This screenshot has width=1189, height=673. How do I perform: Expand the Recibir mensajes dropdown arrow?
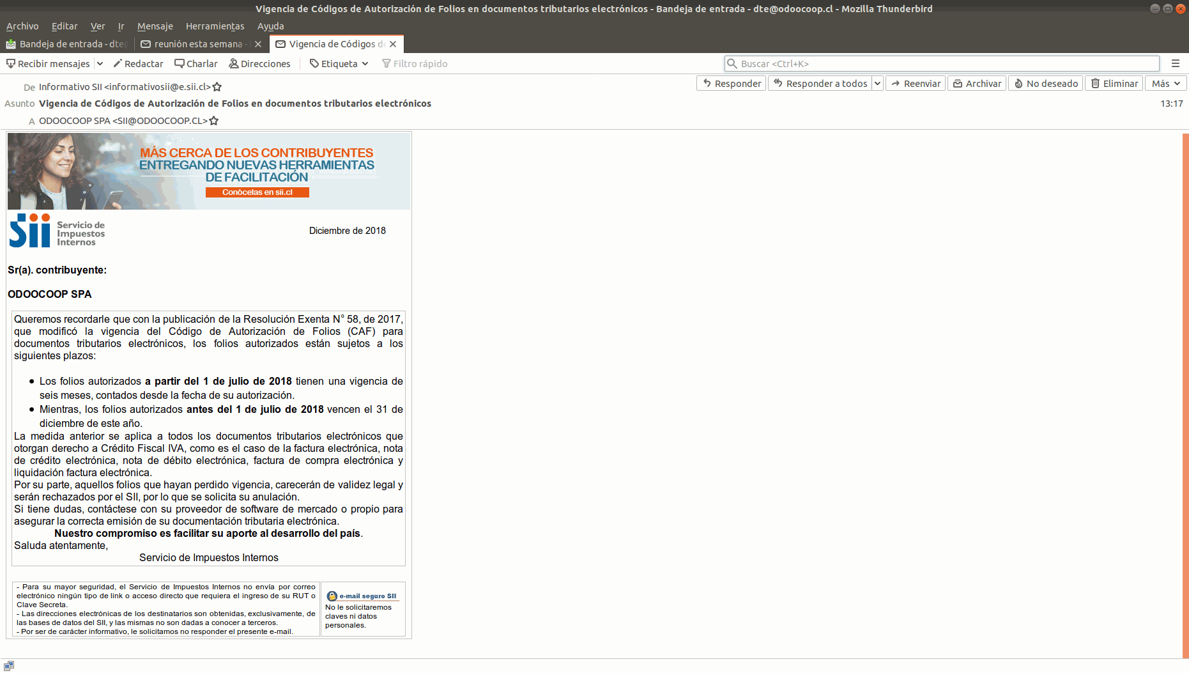[x=100, y=63]
